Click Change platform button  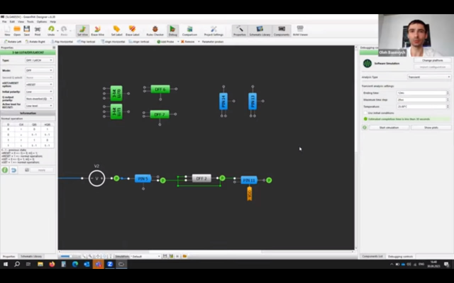432,60
